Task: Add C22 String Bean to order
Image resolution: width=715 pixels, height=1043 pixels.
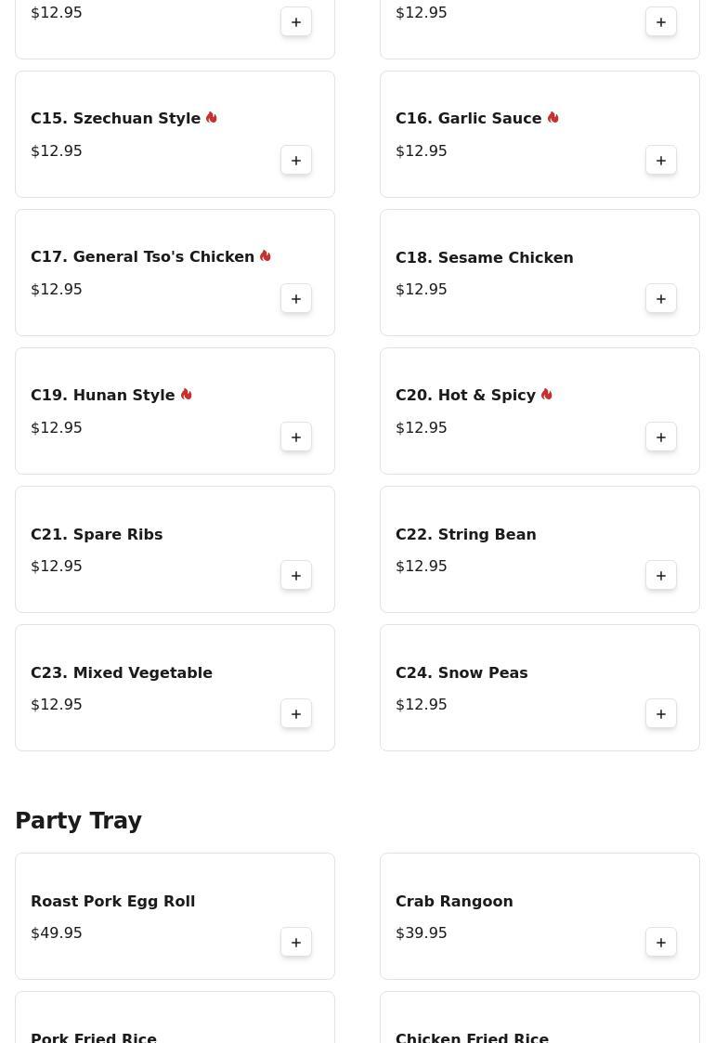Action: coord(661,576)
